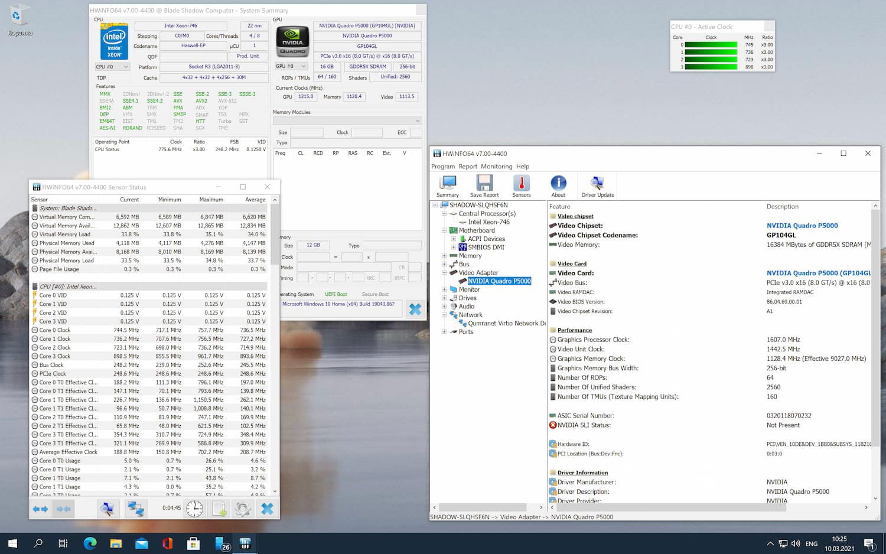Open the Report menu
The image size is (886, 554).
click(468, 167)
